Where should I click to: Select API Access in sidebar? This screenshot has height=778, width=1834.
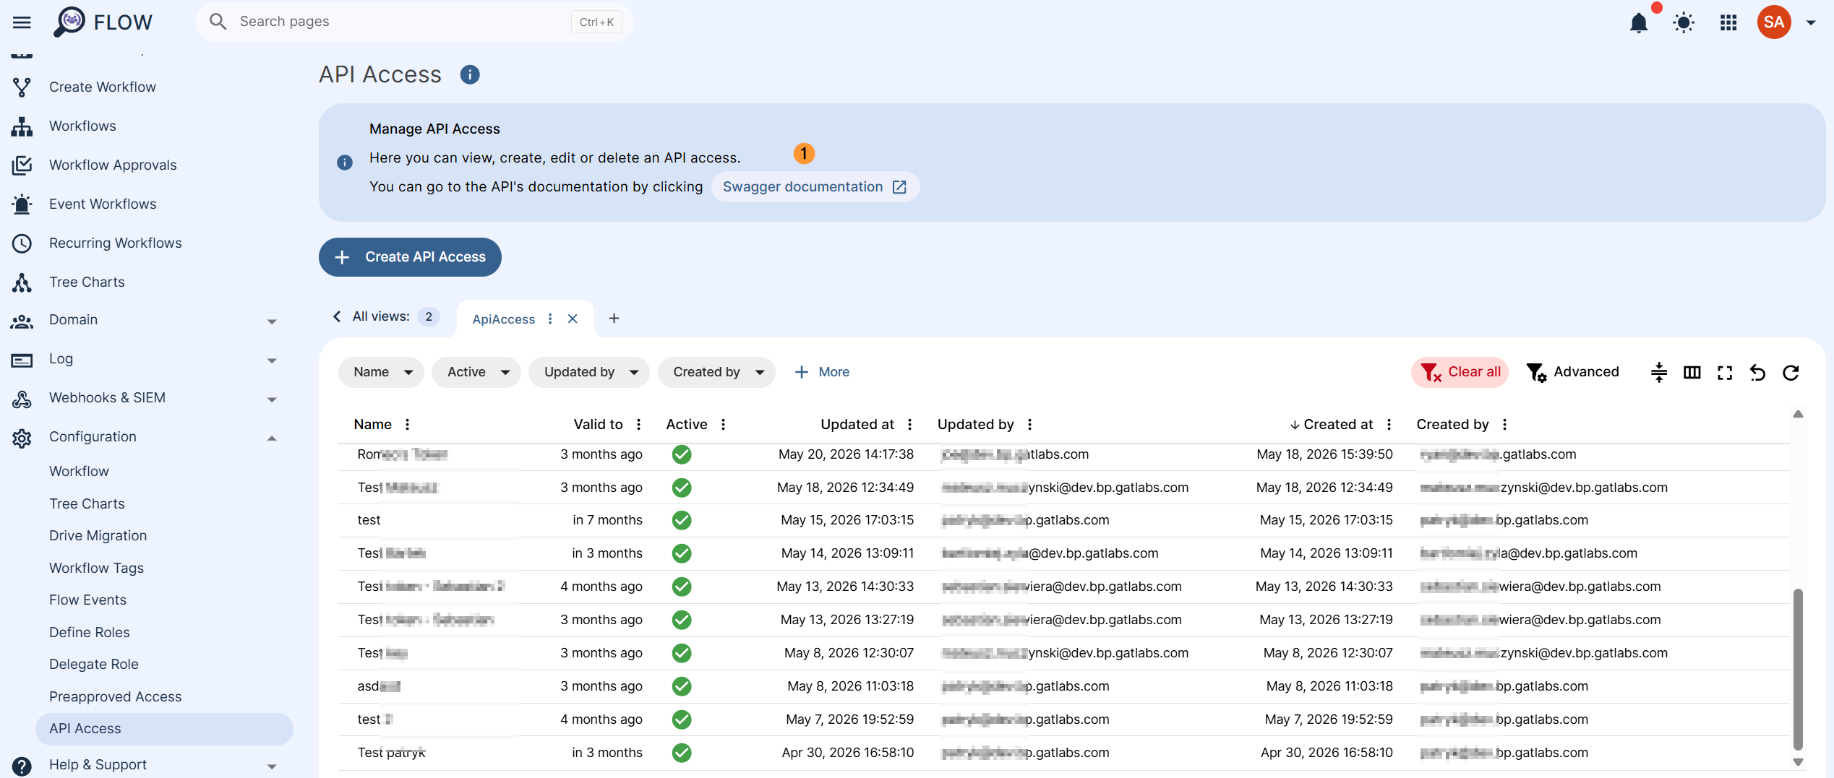tap(164, 729)
